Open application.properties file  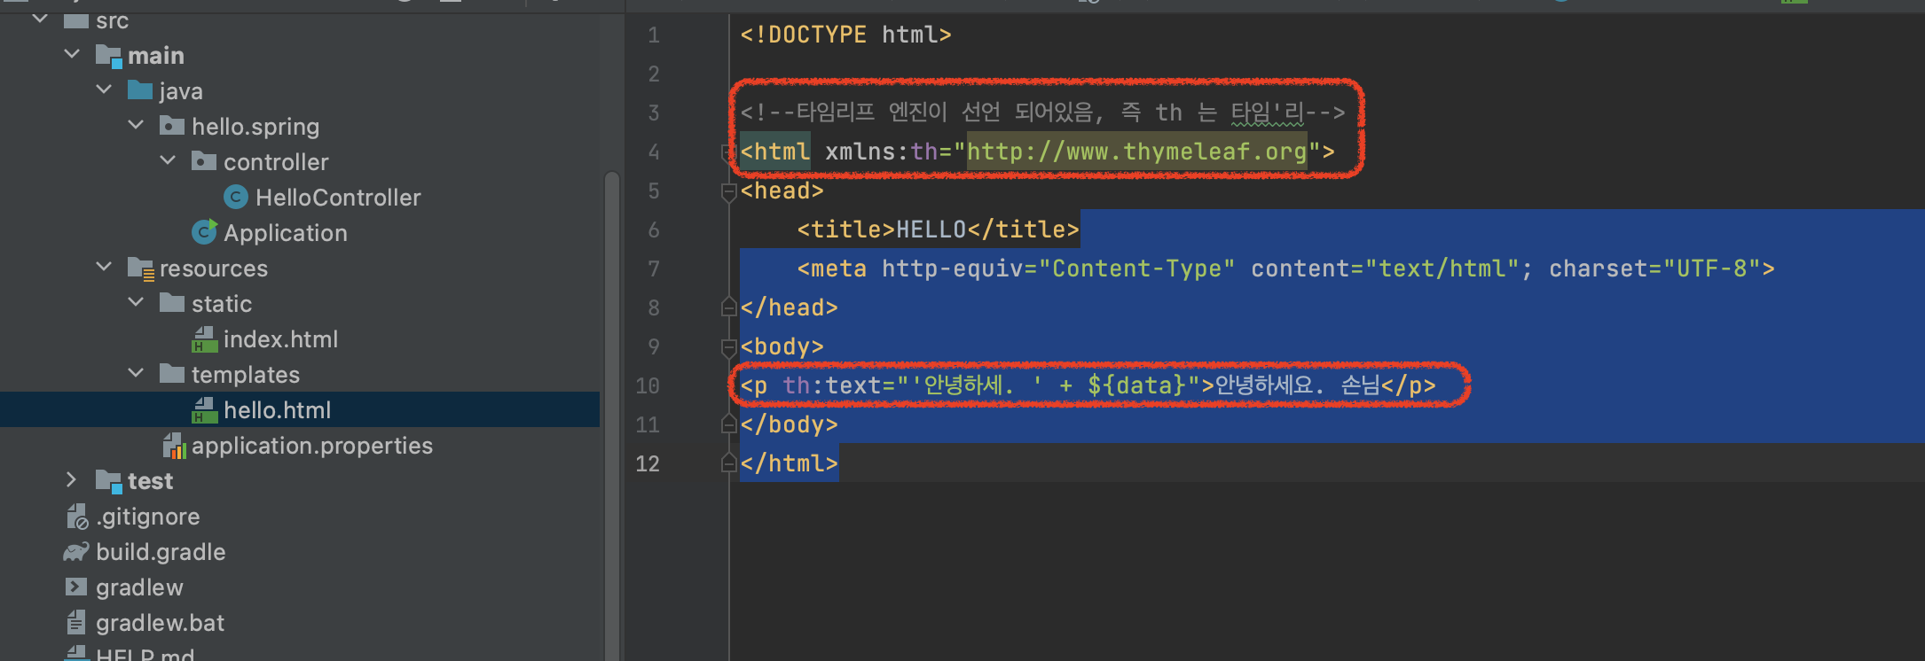[312, 445]
